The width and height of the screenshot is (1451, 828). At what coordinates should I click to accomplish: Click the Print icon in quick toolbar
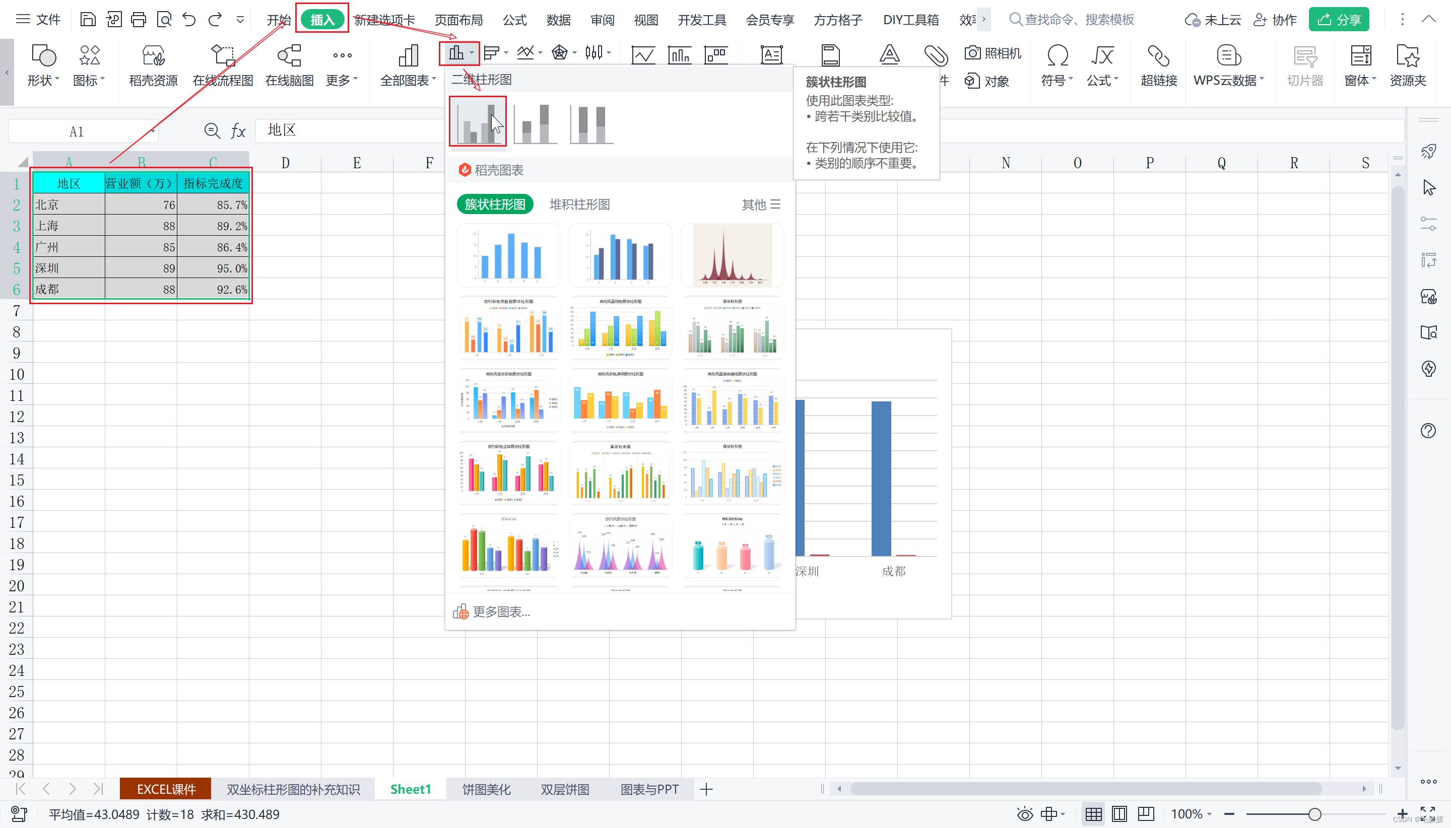click(x=138, y=20)
